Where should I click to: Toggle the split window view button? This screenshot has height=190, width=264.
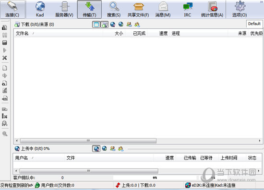(96, 25)
